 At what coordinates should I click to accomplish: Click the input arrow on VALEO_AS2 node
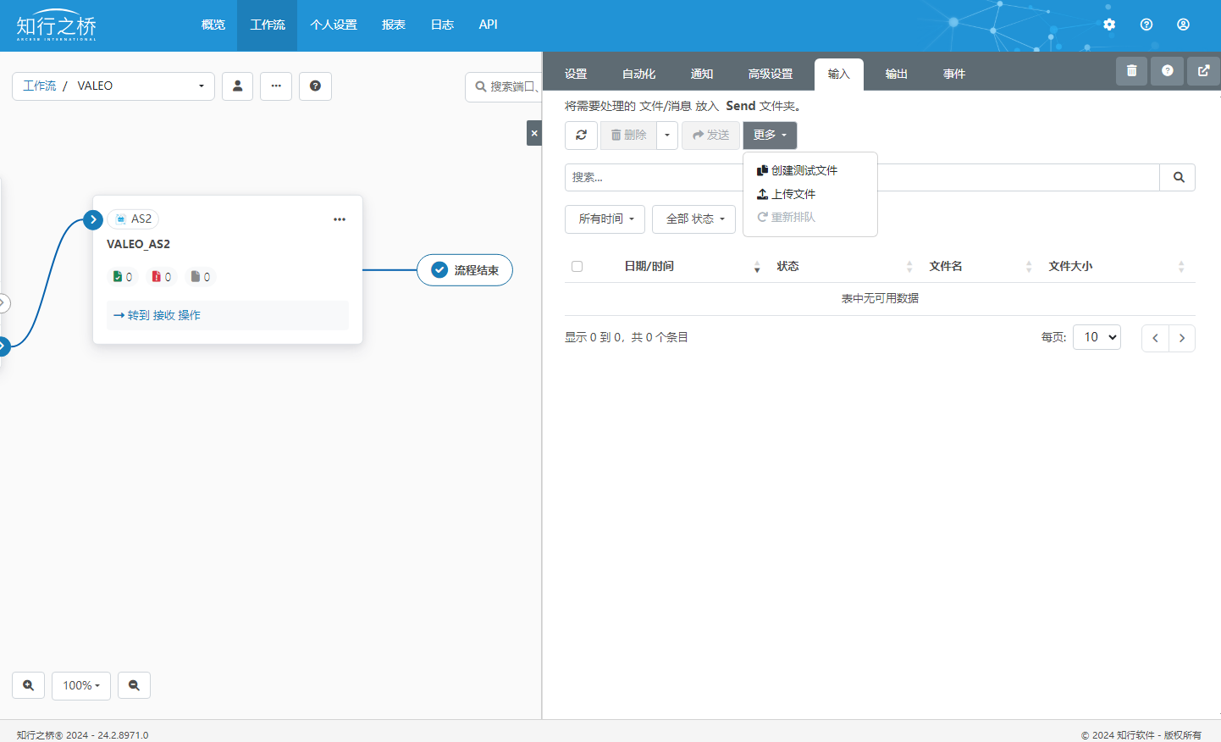[x=93, y=219]
